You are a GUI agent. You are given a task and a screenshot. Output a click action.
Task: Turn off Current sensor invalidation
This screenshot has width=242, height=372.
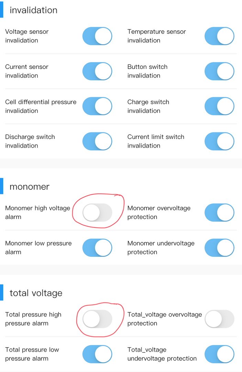point(97,71)
